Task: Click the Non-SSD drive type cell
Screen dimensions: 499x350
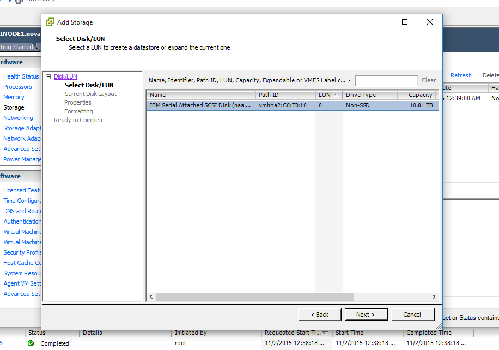Action: pyautogui.click(x=358, y=105)
